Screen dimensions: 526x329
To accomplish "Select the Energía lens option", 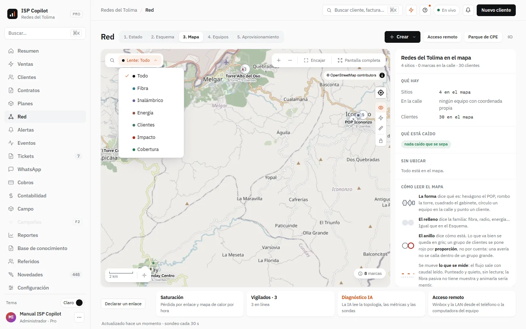I will pyautogui.click(x=151, y=113).
